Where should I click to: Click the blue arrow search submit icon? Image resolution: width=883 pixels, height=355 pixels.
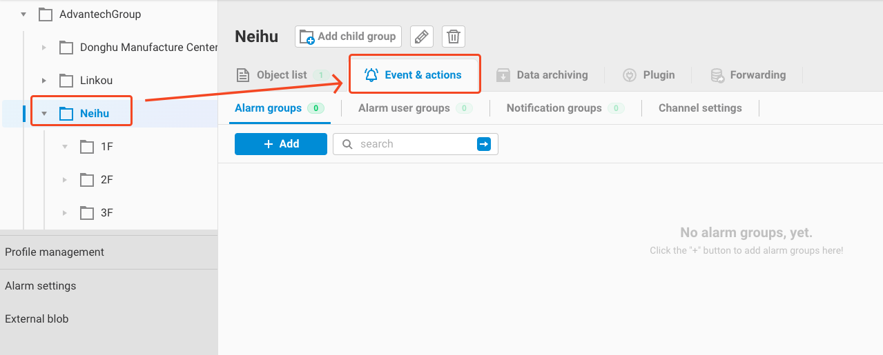pyautogui.click(x=483, y=144)
